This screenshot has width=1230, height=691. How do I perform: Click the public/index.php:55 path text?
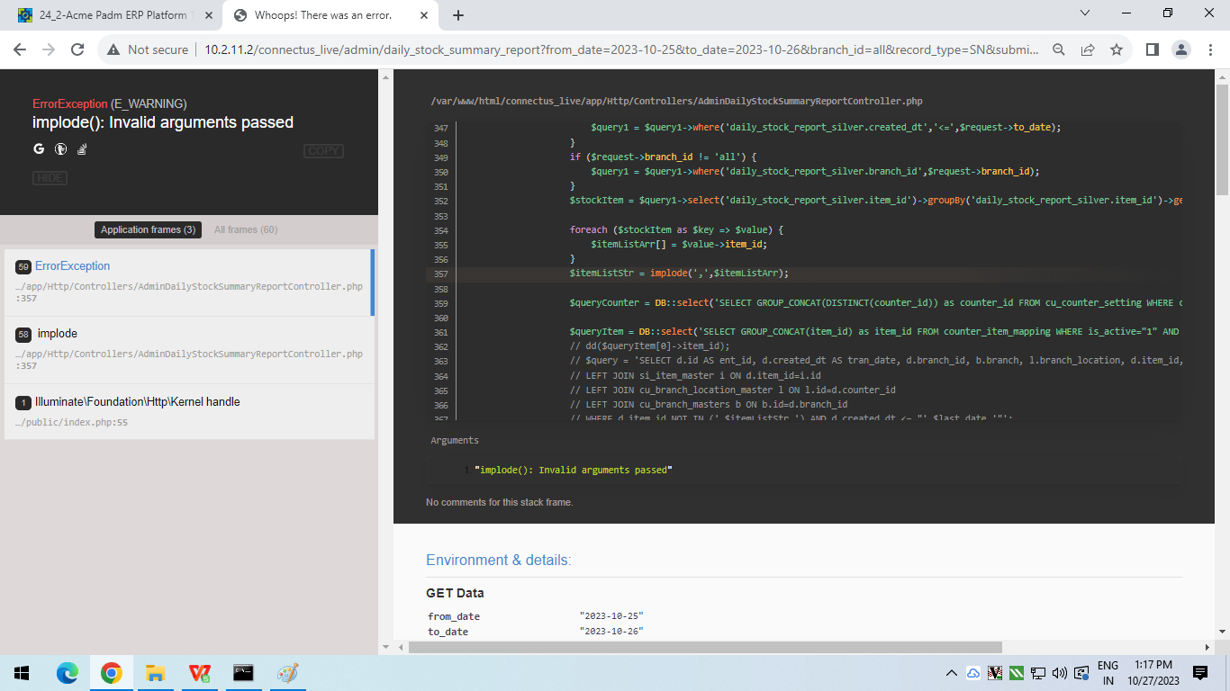(72, 422)
